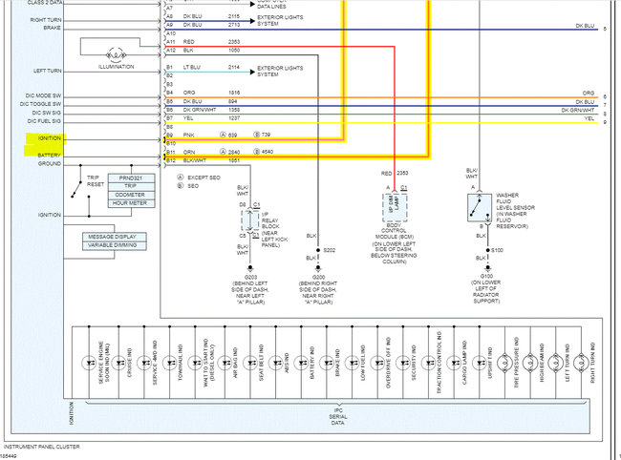Viewport: 621px width, 460px height.
Task: Click the DK GRN/WHT label at B6
Action: (200, 110)
